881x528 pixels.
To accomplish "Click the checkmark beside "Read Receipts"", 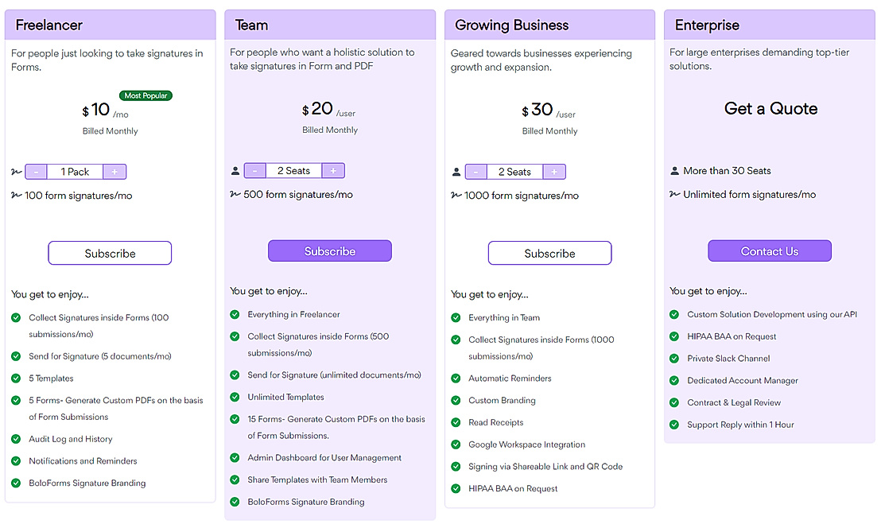I will pyautogui.click(x=455, y=422).
